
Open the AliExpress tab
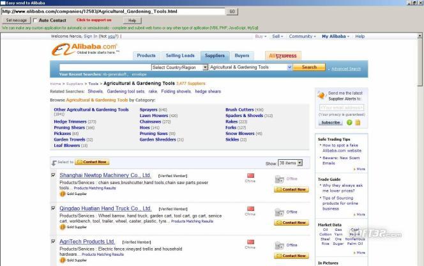point(283,56)
